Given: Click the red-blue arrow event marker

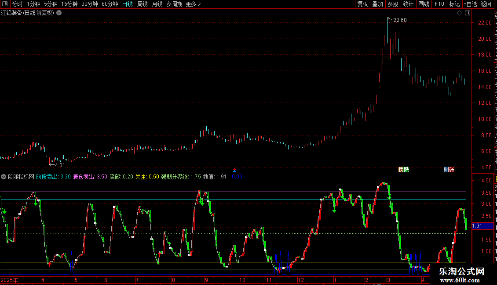Looking at the screenshot, I should tap(234, 170).
